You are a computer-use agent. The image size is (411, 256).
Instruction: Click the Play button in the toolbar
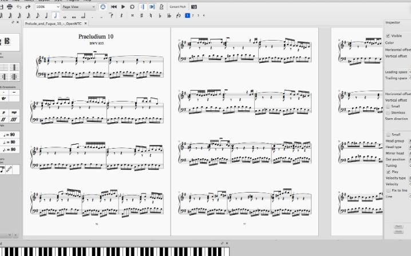(x=123, y=6)
